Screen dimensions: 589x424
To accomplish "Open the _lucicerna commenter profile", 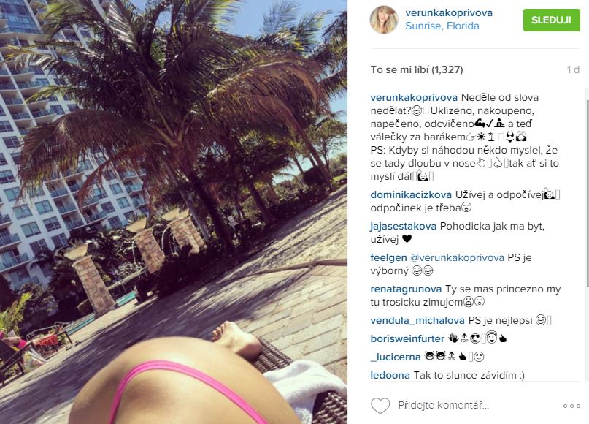I will pos(395,357).
